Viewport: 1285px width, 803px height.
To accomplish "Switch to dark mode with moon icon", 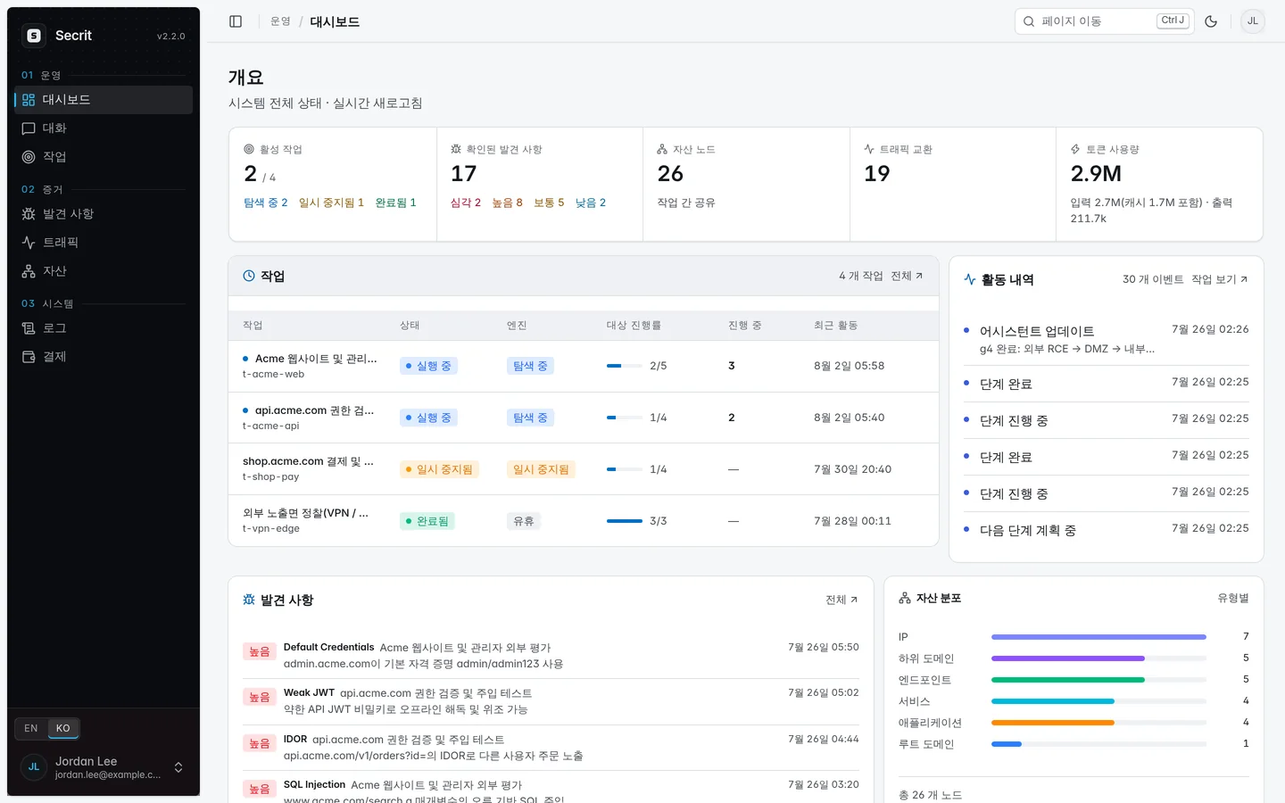I will (1211, 21).
